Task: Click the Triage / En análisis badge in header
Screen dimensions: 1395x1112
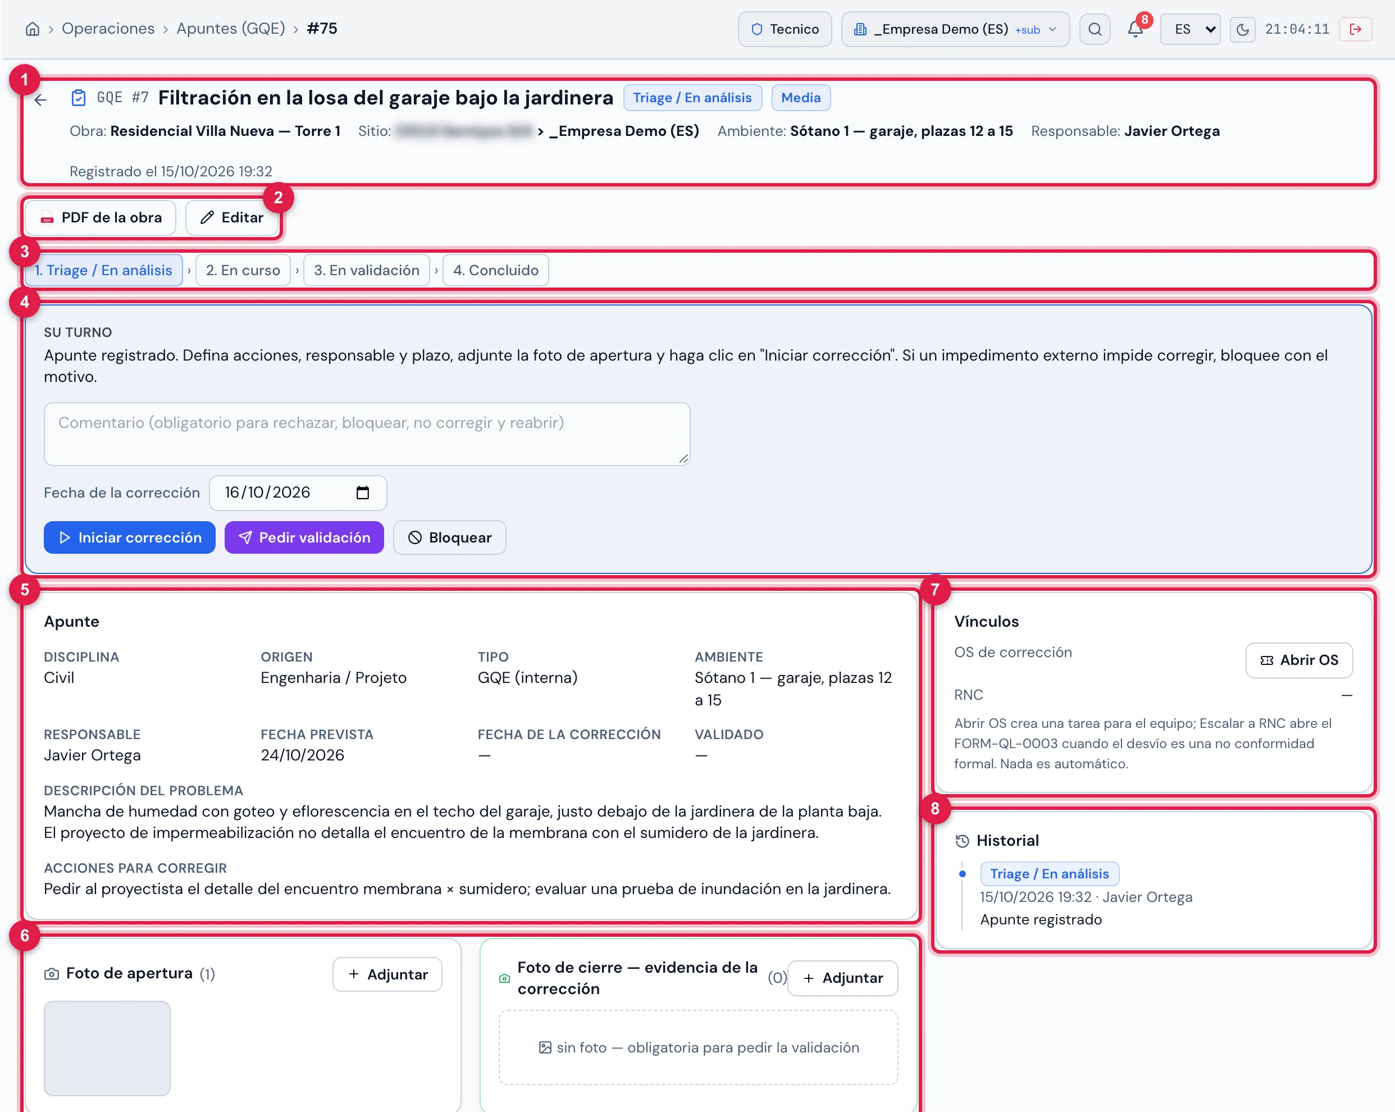Action: (692, 98)
